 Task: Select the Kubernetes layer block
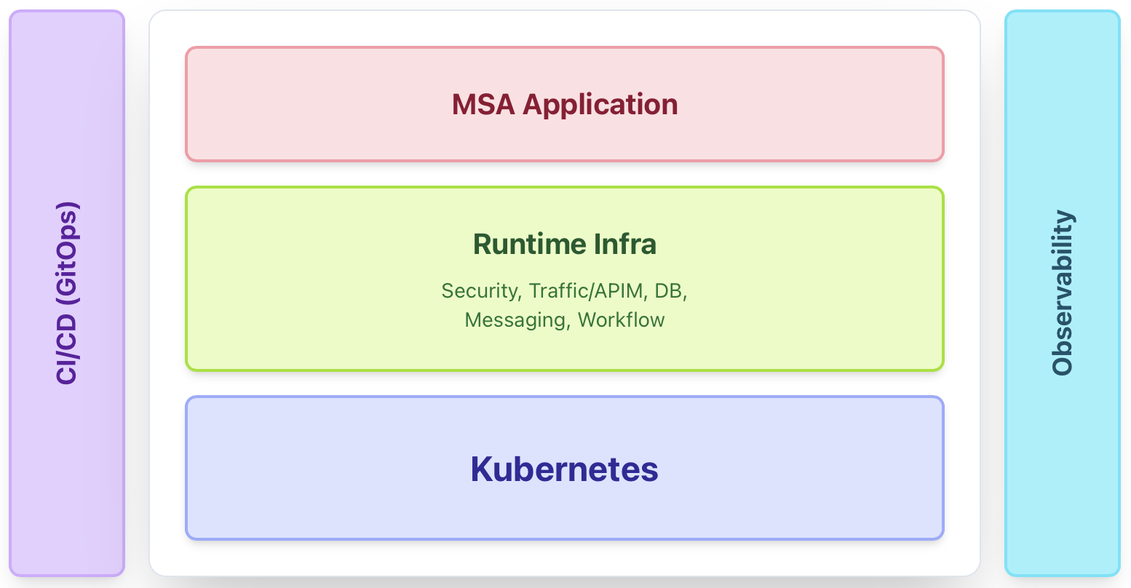click(564, 468)
